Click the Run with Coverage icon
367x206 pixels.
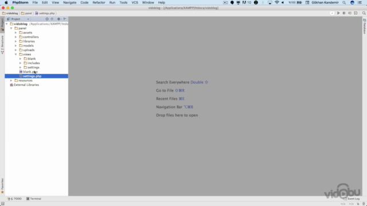click(350, 13)
